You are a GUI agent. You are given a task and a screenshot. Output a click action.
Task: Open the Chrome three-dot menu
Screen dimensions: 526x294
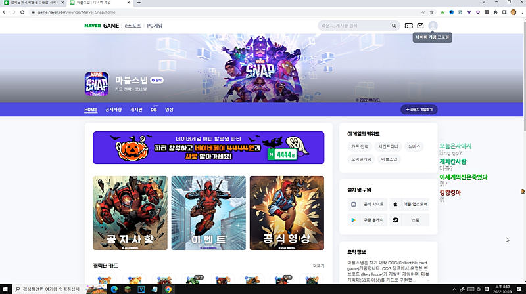522,12
